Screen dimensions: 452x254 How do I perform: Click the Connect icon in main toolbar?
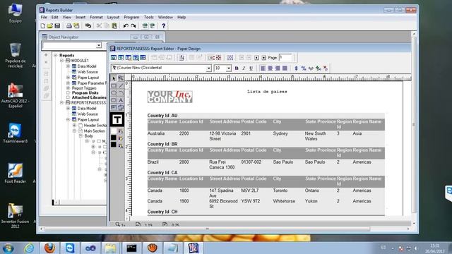88,26
